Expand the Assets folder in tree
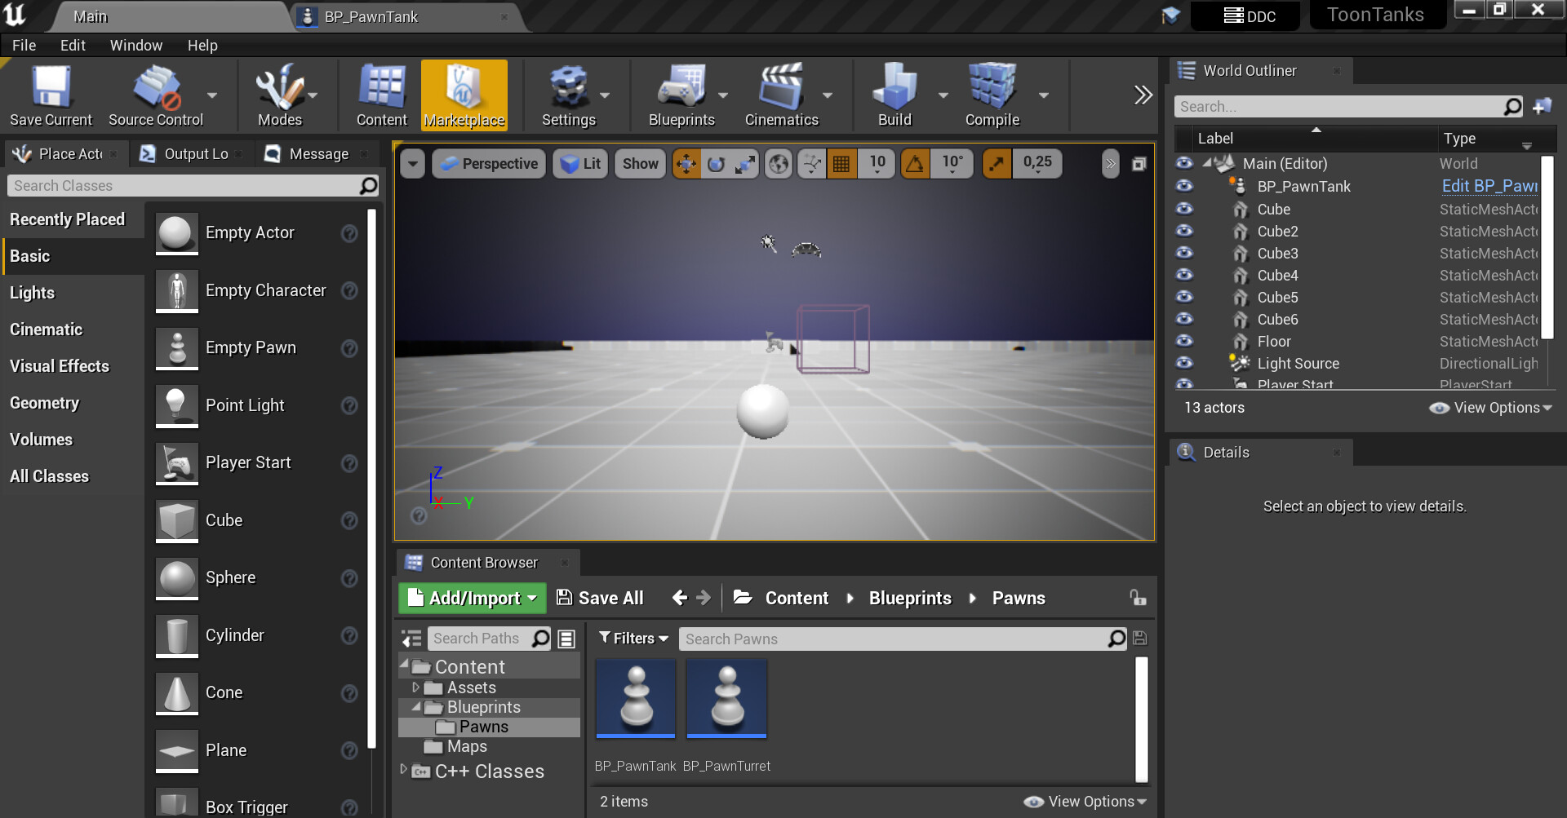 point(415,688)
